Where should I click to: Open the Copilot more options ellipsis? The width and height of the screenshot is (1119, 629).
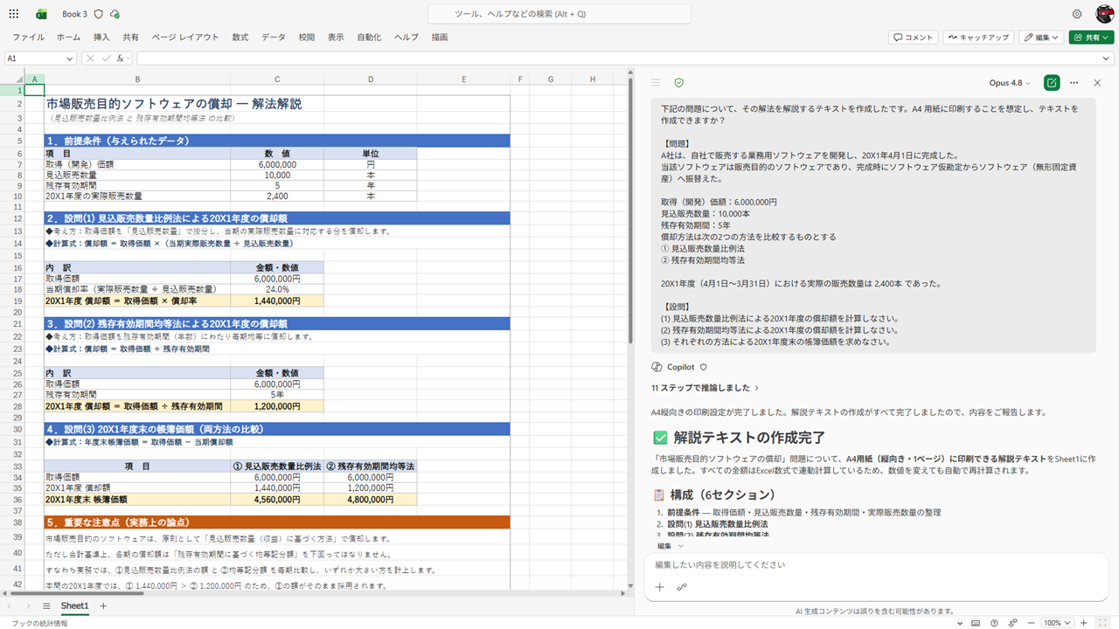point(1074,82)
